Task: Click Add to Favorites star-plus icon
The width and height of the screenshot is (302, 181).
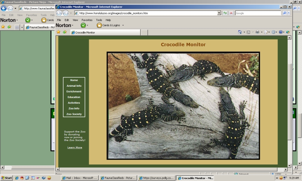Action: click(65, 32)
